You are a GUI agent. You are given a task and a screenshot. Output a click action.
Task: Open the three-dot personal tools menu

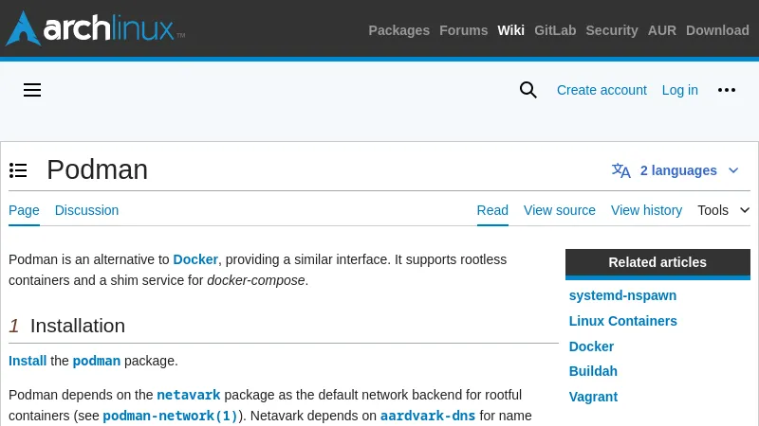[727, 90]
